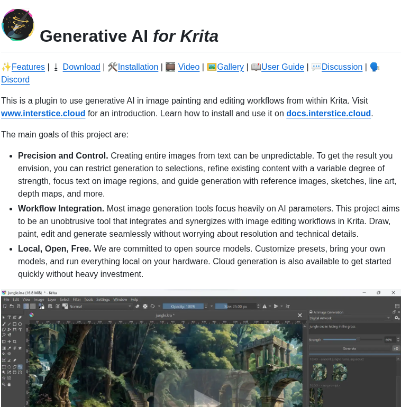The width and height of the screenshot is (401, 407).
Task: Open AI Image Generation settings gear
Action: click(397, 318)
